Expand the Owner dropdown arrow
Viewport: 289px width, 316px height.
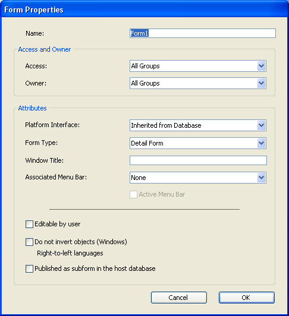(x=262, y=83)
